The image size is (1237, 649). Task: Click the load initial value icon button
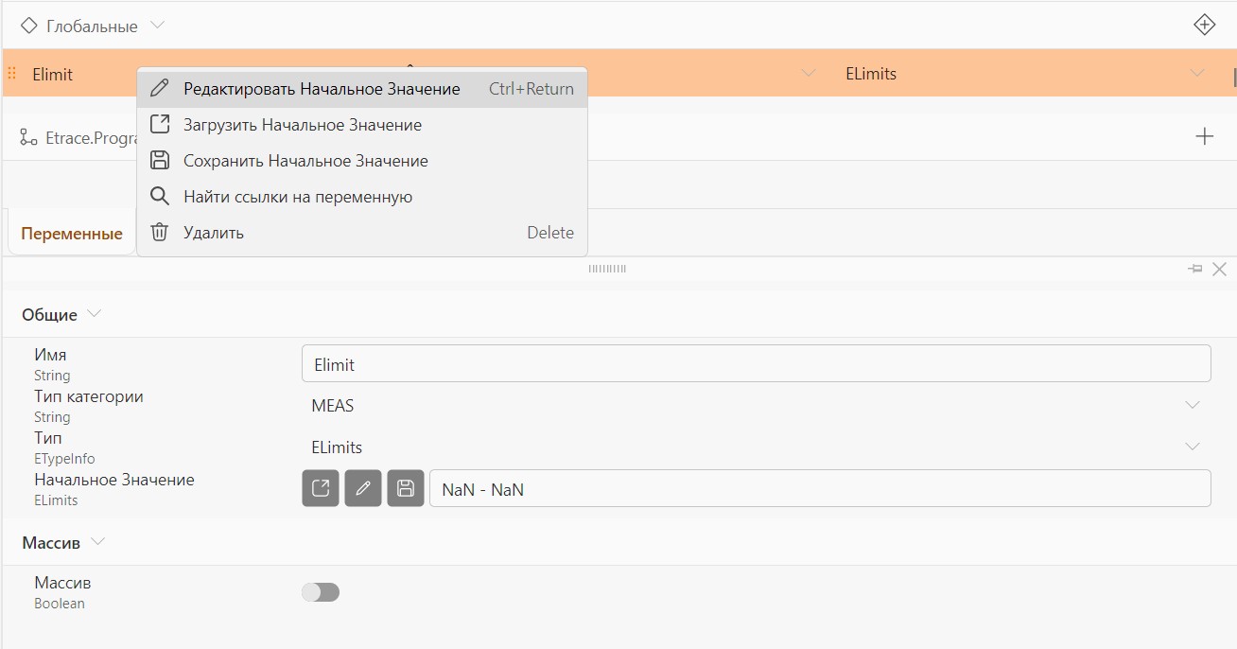(x=321, y=488)
